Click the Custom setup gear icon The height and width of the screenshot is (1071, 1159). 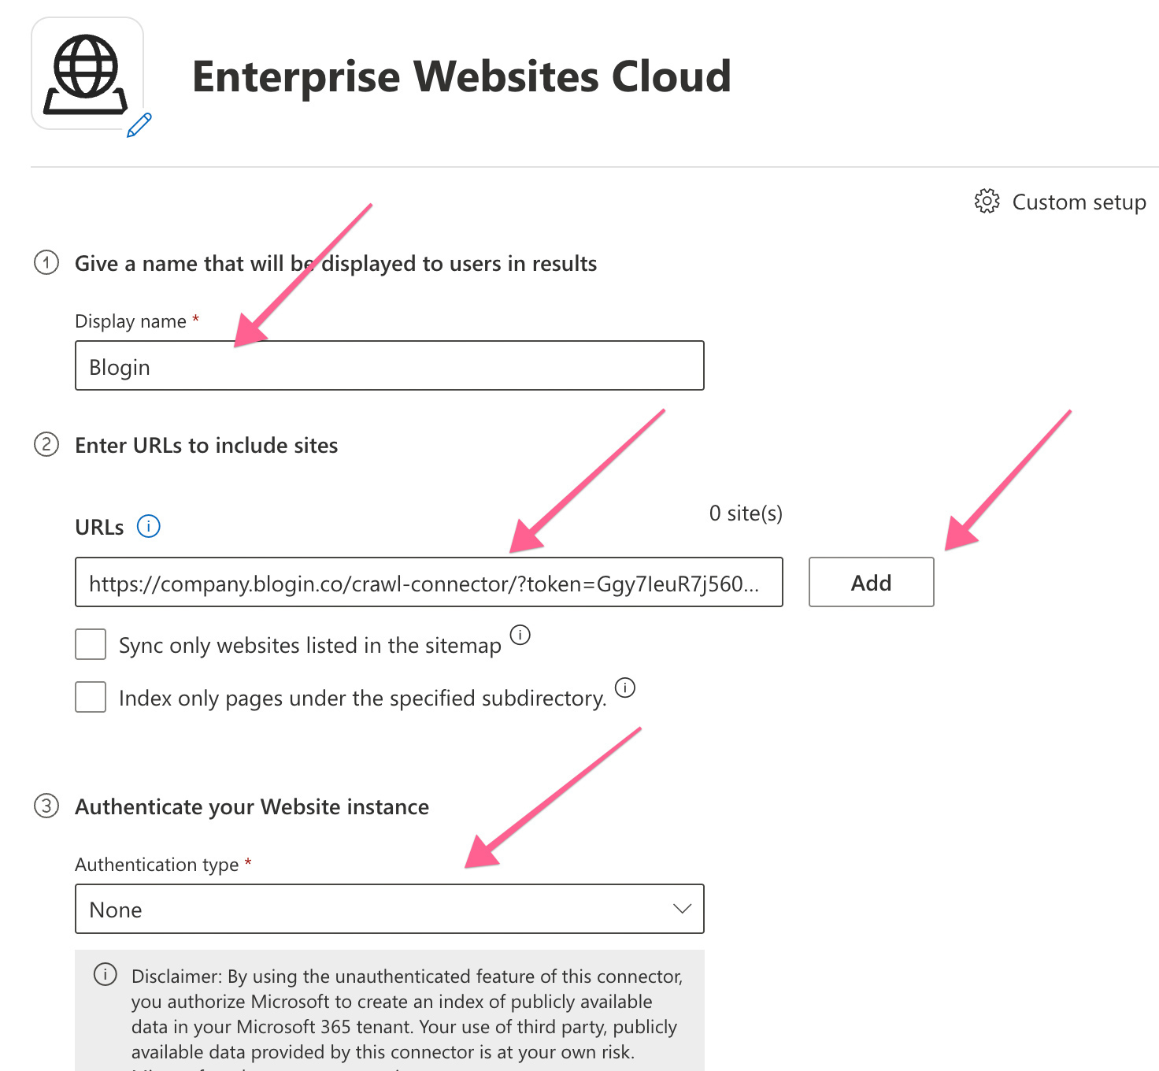pyautogui.click(x=987, y=202)
